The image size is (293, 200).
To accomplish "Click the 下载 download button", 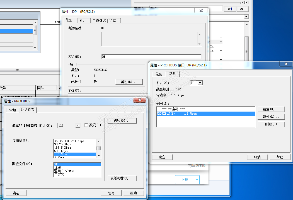I will click(x=185, y=180).
